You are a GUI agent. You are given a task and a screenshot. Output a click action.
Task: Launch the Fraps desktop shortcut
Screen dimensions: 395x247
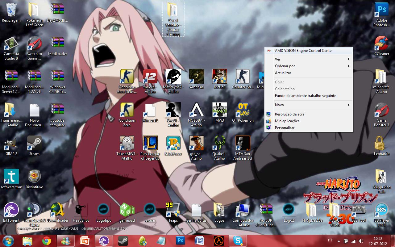173,210
